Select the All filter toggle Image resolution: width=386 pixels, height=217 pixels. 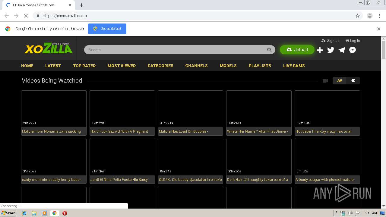pyautogui.click(x=340, y=80)
